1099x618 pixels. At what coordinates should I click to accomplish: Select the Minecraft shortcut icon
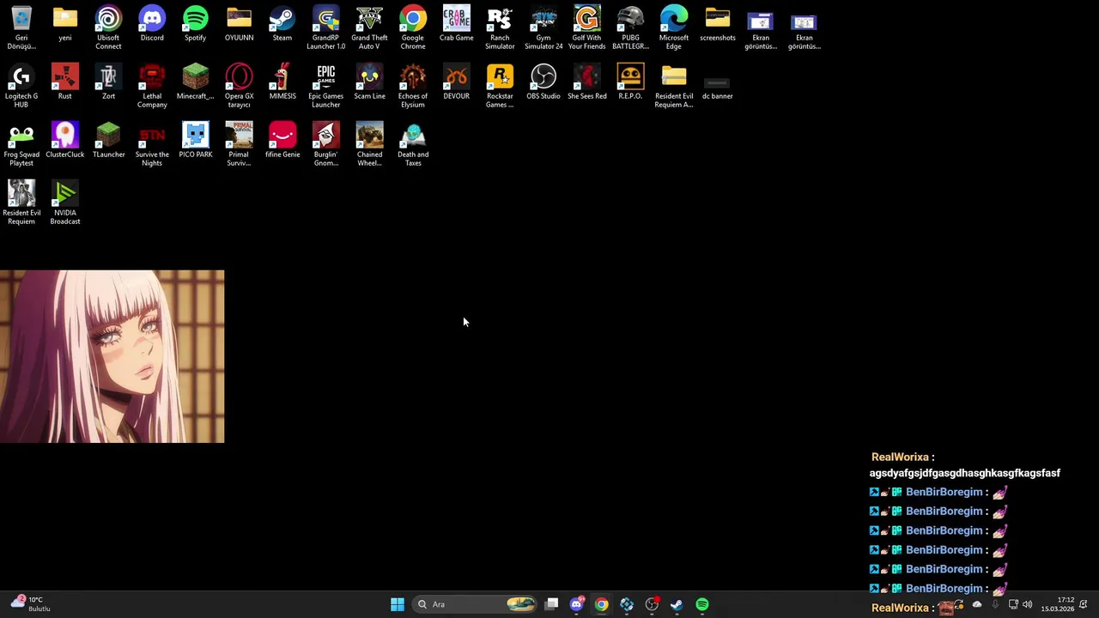tap(195, 82)
